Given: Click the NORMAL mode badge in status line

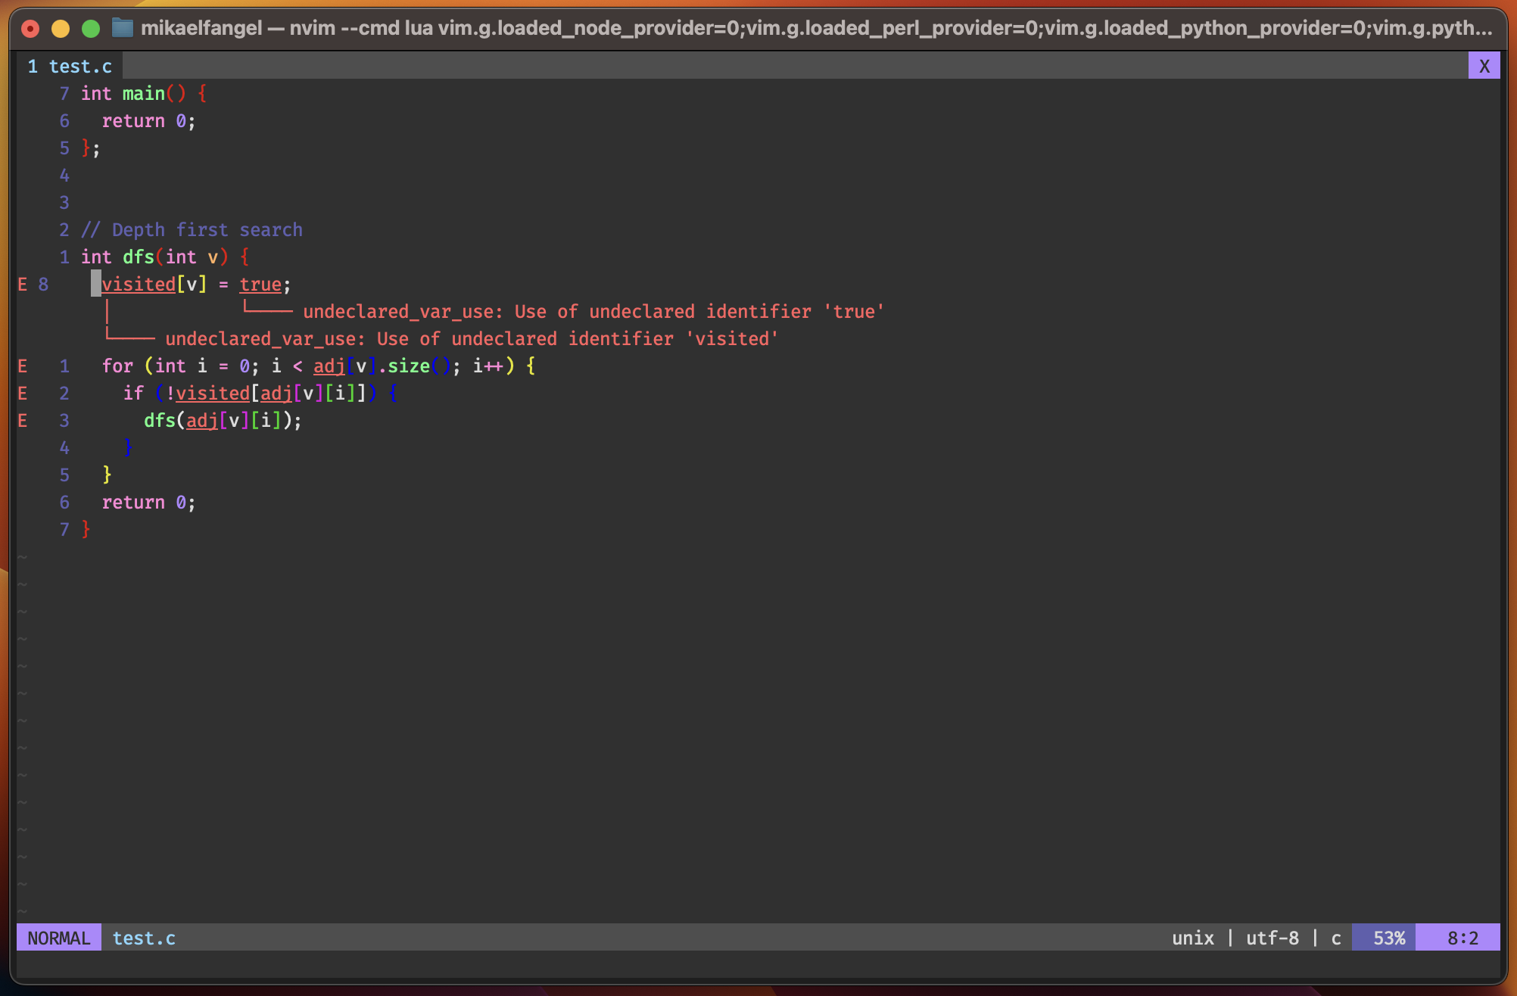Looking at the screenshot, I should 58,938.
